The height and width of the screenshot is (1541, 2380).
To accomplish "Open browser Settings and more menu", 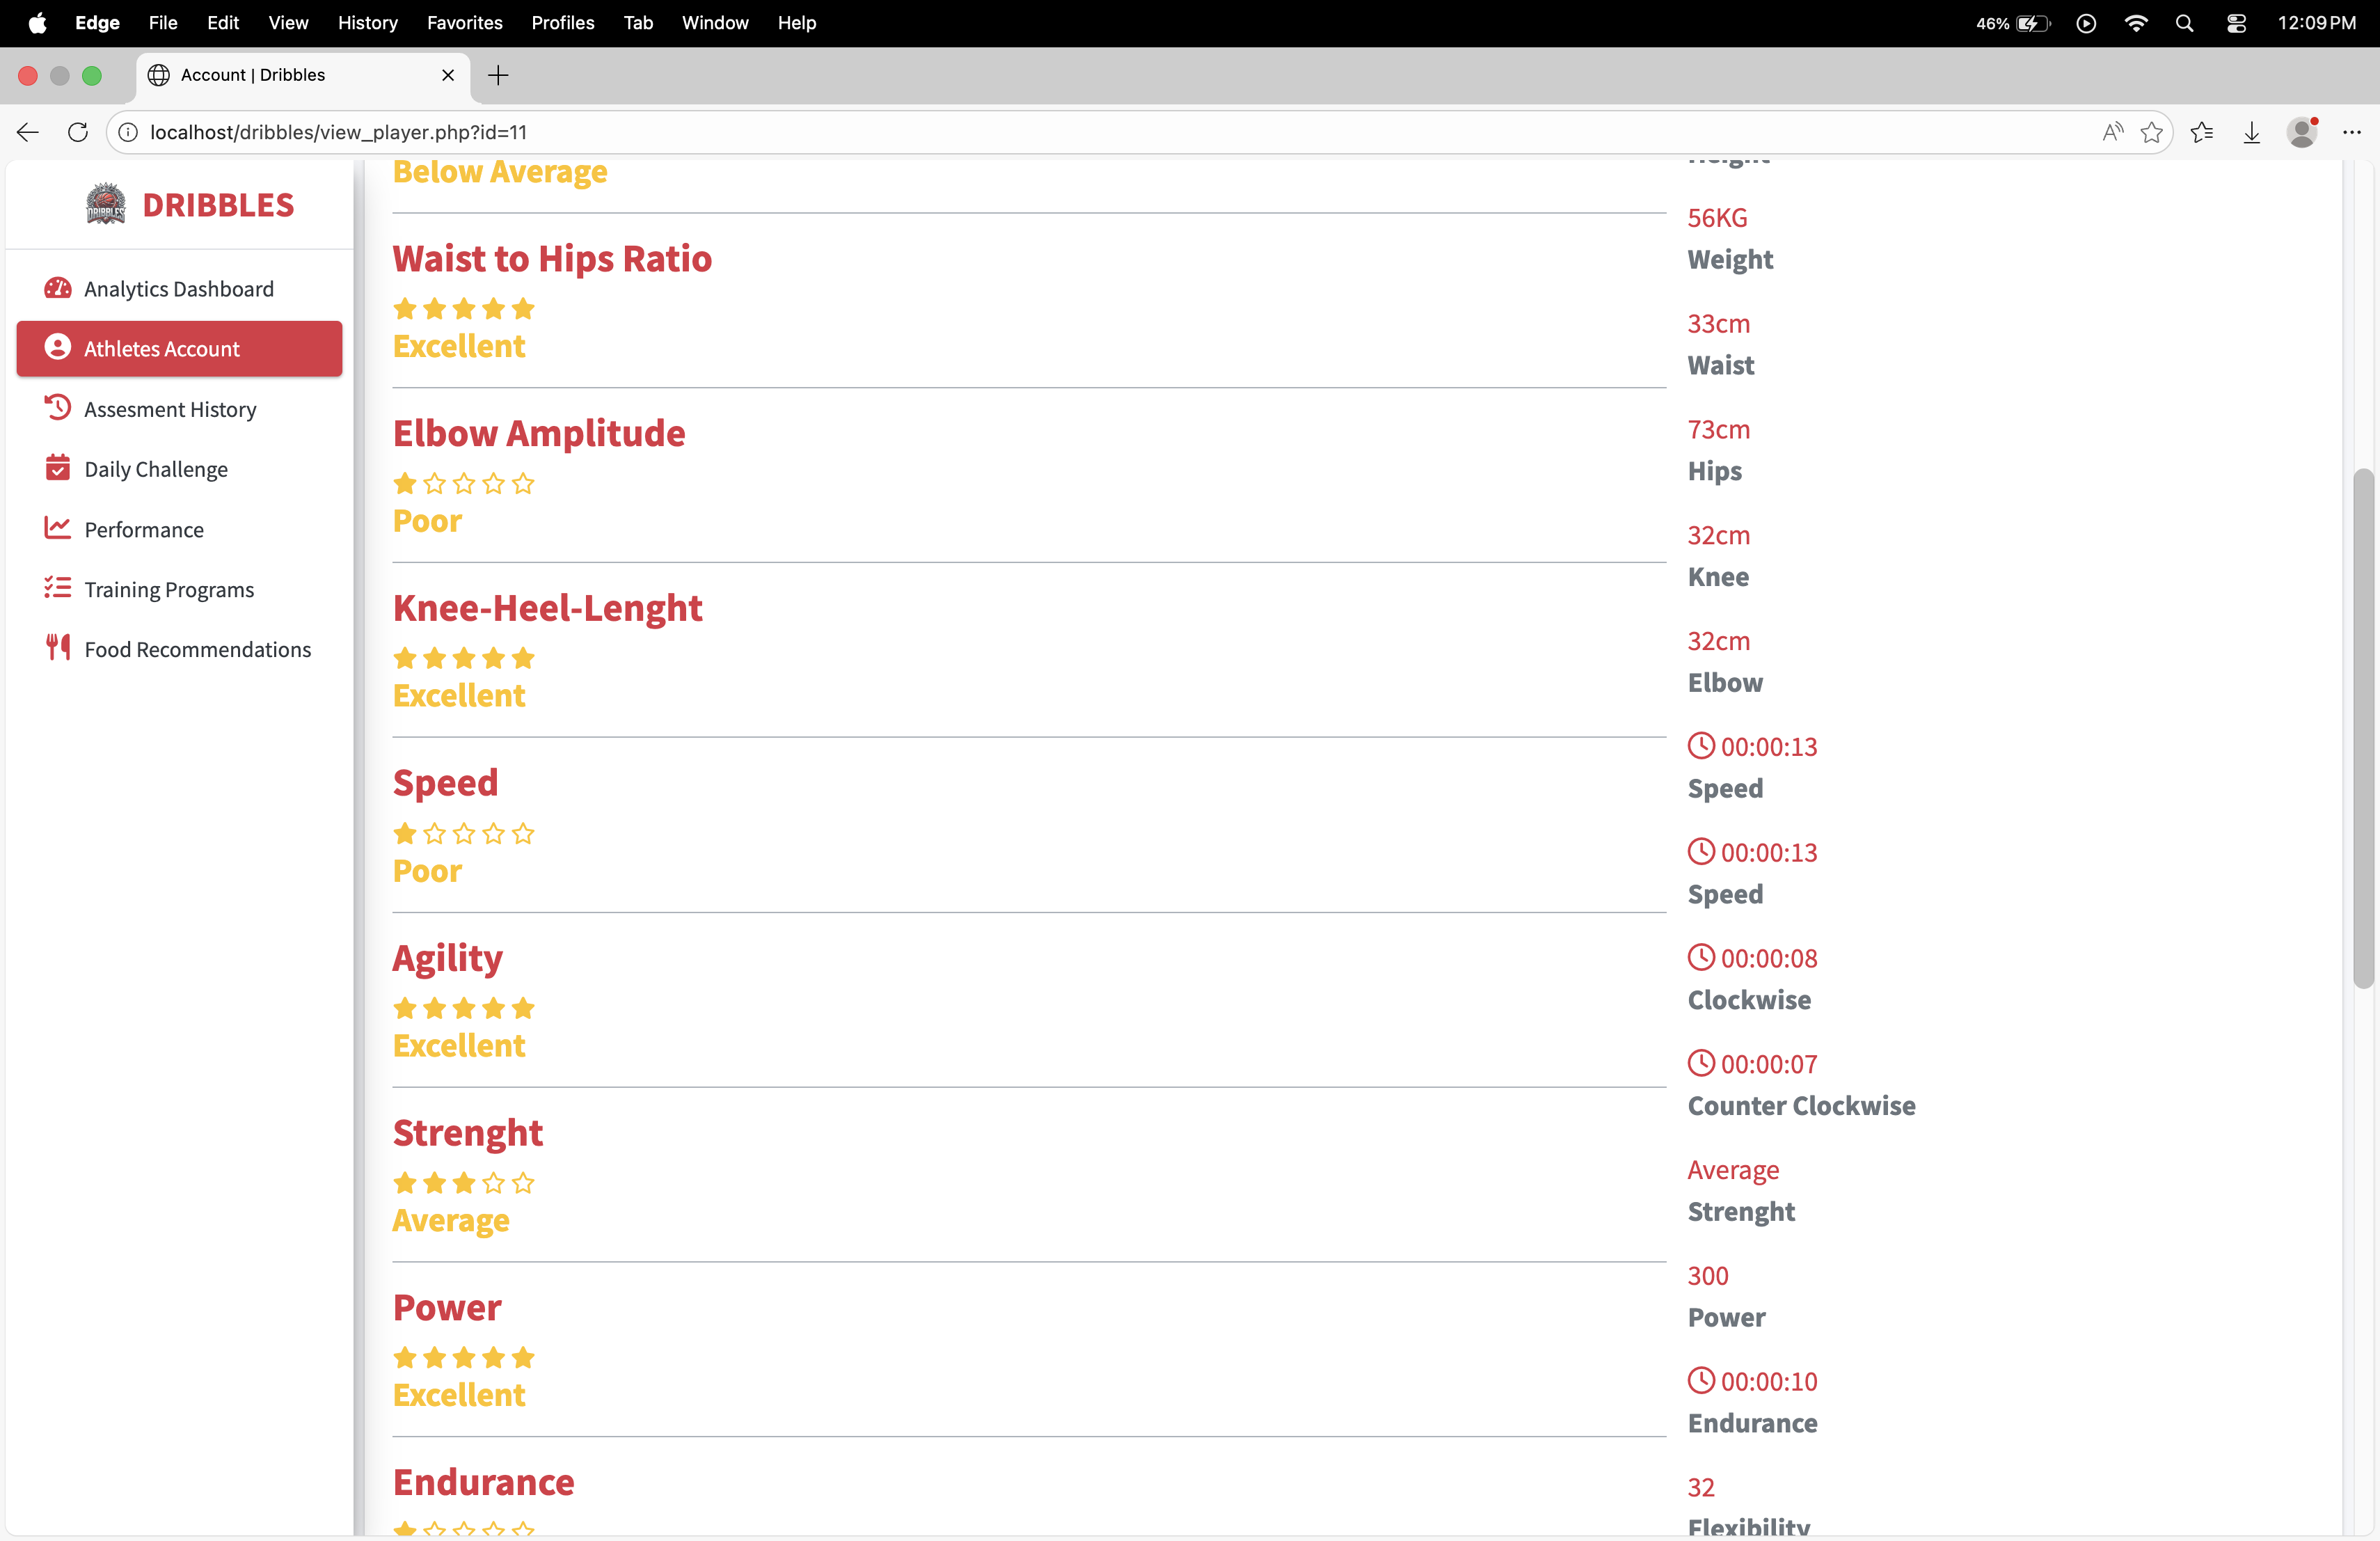I will (2351, 132).
